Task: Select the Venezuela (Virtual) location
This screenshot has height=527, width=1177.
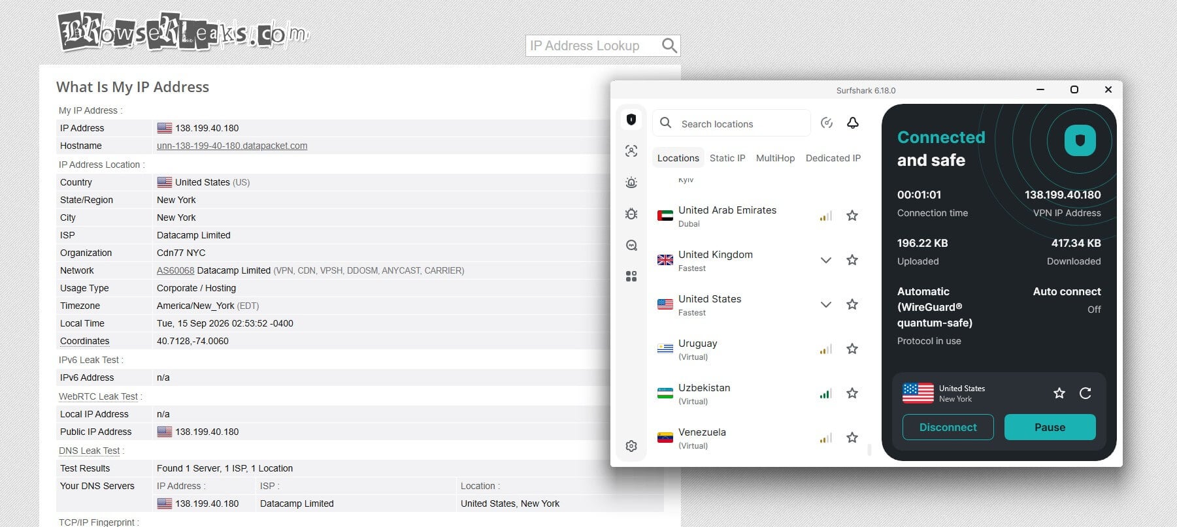Action: tap(703, 438)
